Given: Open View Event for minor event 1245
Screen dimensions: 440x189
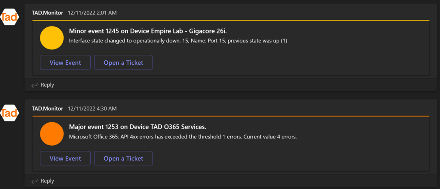Looking at the screenshot, I should click(65, 63).
